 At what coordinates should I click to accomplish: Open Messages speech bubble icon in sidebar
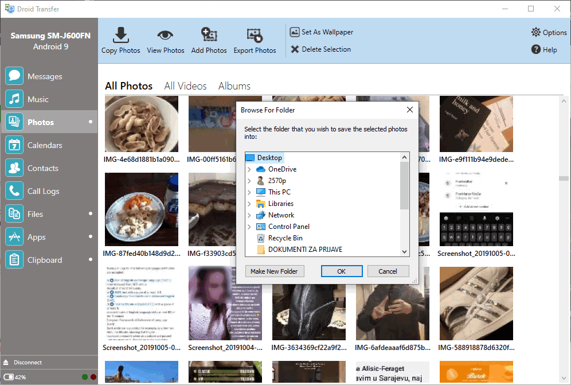point(14,76)
